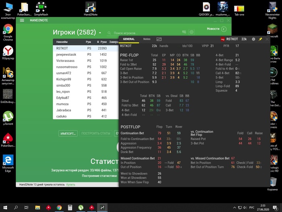282x212 pixels.
Task: Select player russomatrosso row
Action: point(86,67)
